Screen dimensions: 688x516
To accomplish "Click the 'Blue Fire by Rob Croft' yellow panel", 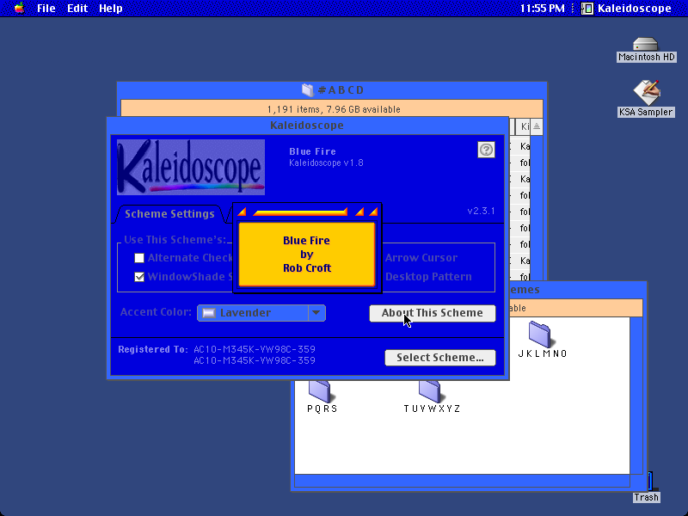I will click(x=307, y=255).
